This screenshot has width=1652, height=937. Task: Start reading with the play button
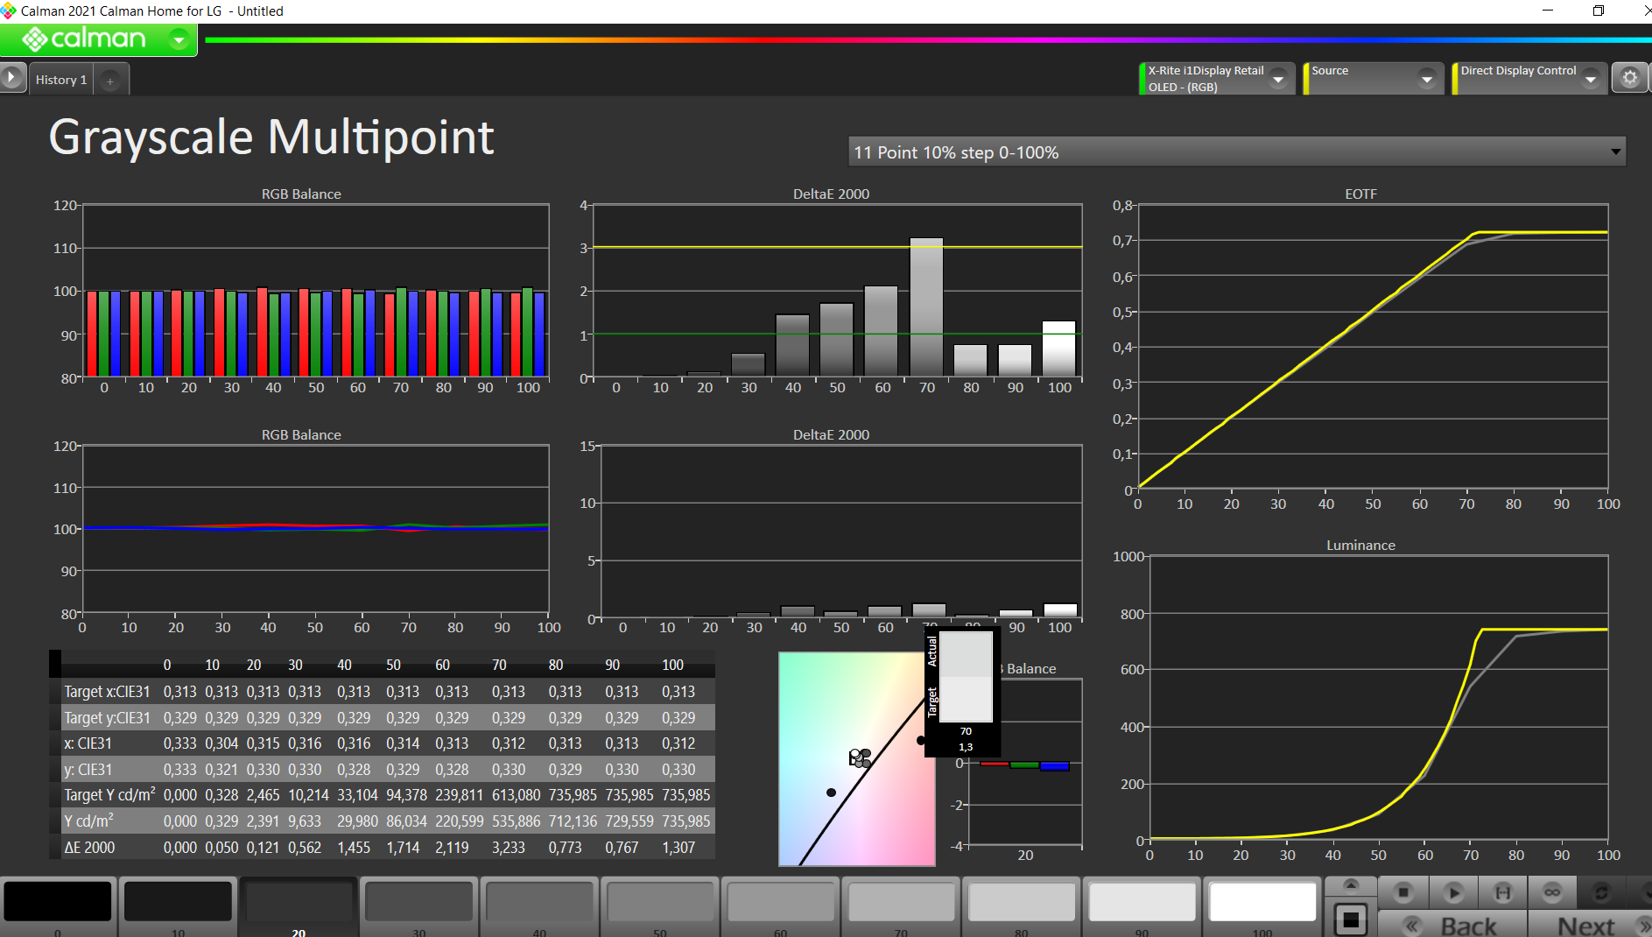[x=1453, y=892]
